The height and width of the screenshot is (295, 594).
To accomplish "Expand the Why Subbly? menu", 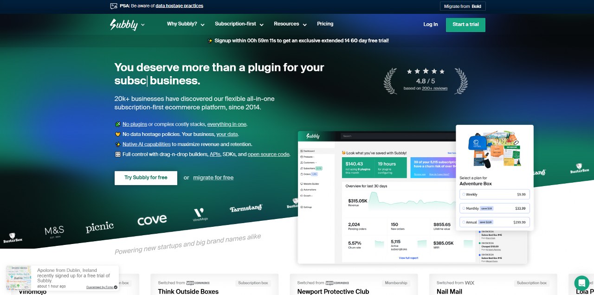I will [185, 24].
